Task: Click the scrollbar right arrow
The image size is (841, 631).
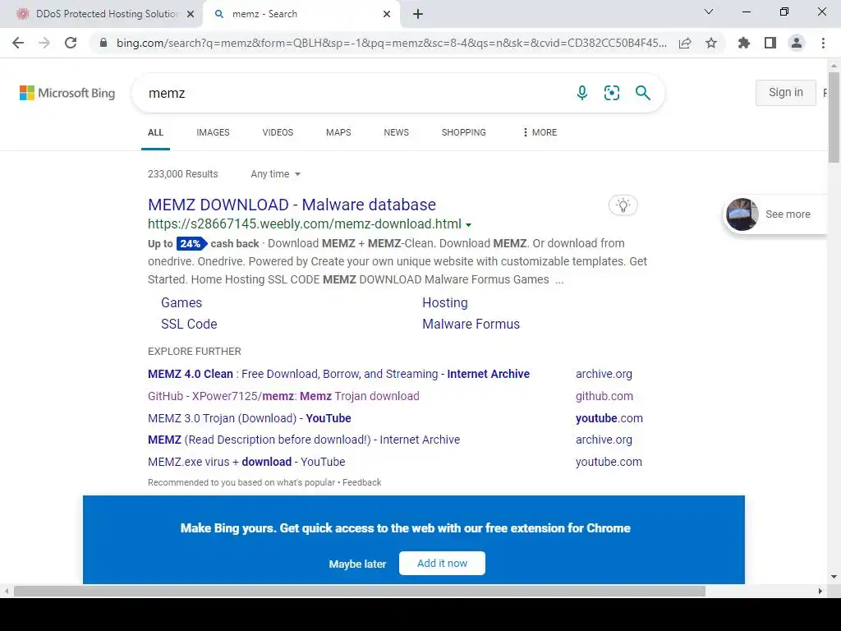Action: point(820,591)
